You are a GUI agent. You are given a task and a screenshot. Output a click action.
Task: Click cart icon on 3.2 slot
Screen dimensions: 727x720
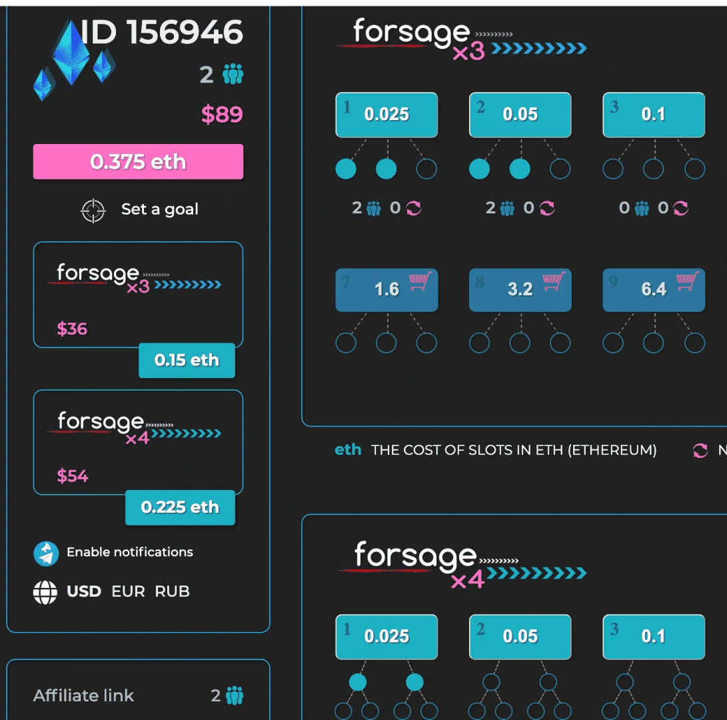554,281
